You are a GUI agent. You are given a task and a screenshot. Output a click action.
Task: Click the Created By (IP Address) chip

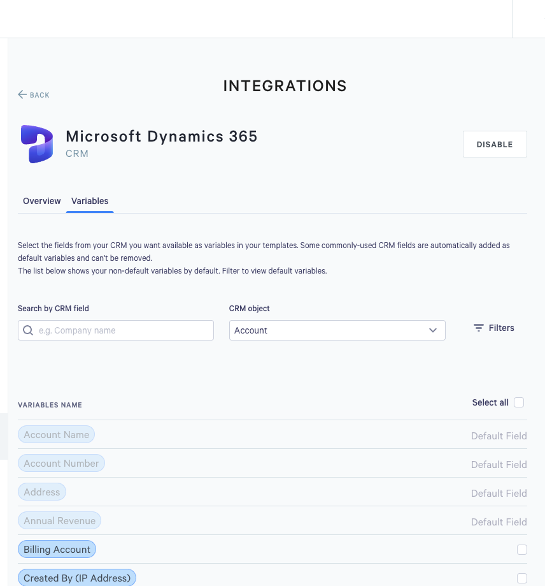[77, 578]
